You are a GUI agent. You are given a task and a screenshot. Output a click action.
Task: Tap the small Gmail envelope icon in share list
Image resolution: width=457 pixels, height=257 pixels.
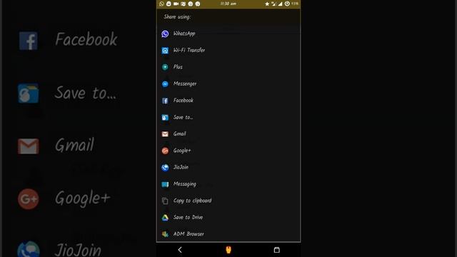click(x=165, y=134)
